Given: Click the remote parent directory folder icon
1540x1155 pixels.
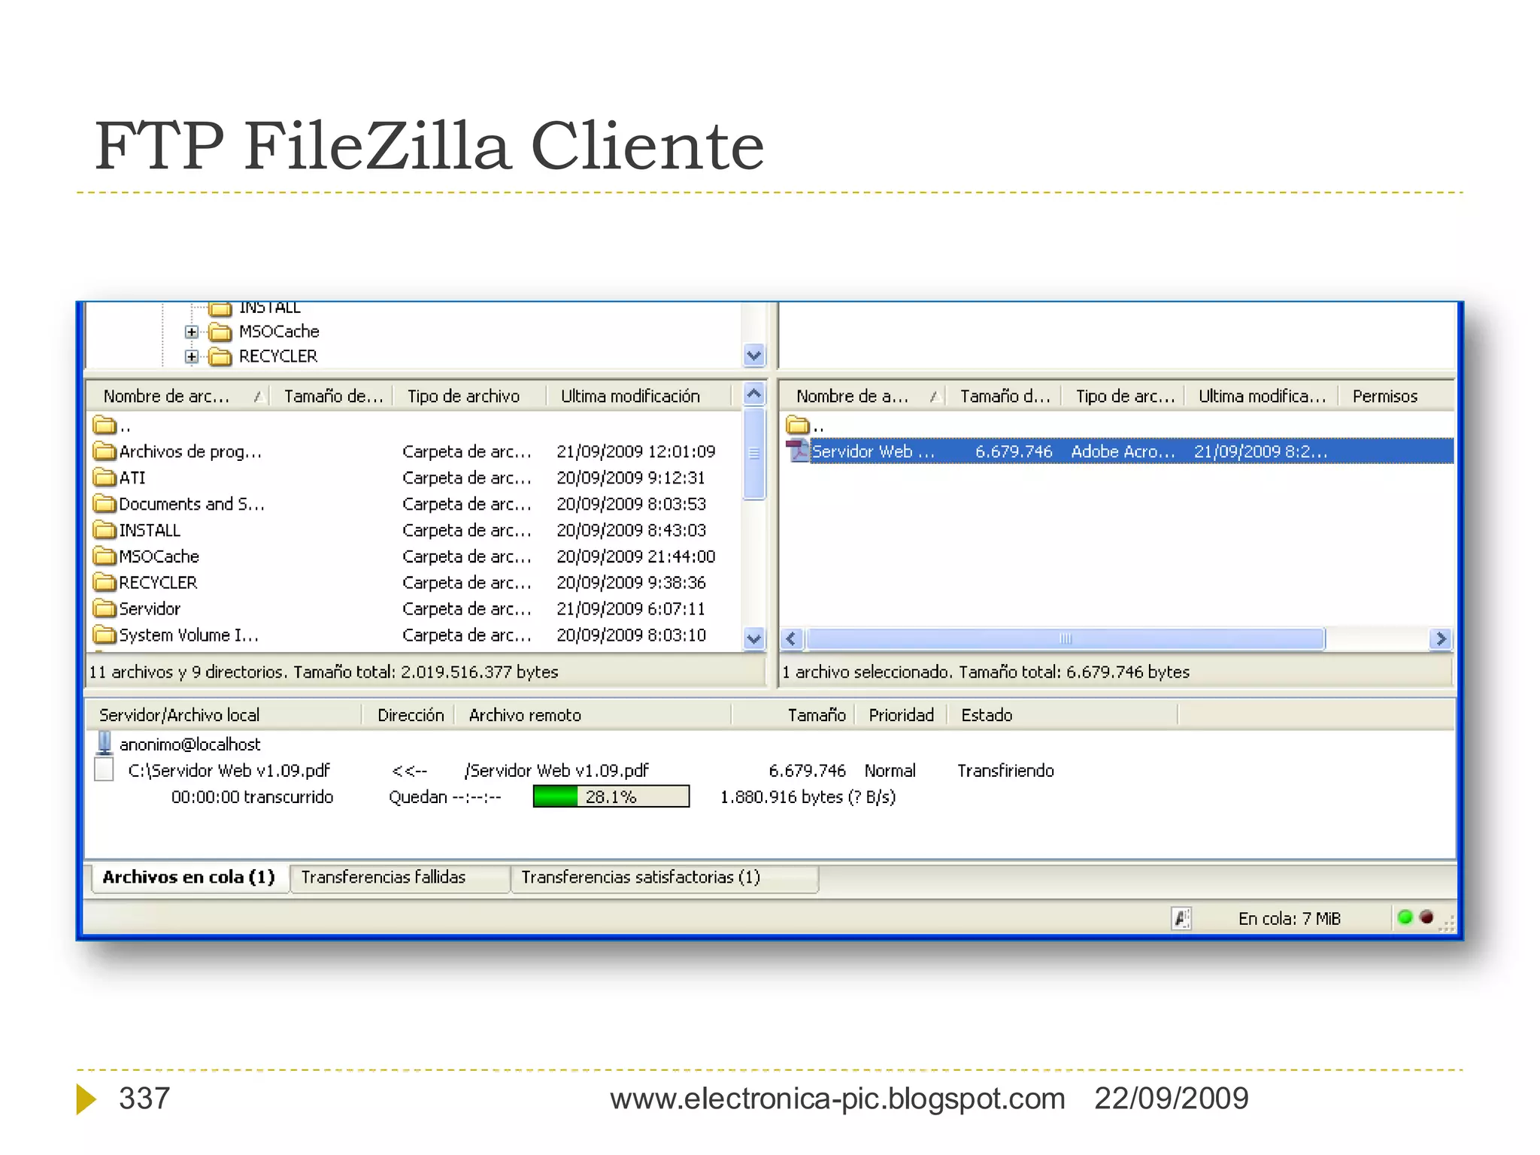Looking at the screenshot, I should coord(797,426).
